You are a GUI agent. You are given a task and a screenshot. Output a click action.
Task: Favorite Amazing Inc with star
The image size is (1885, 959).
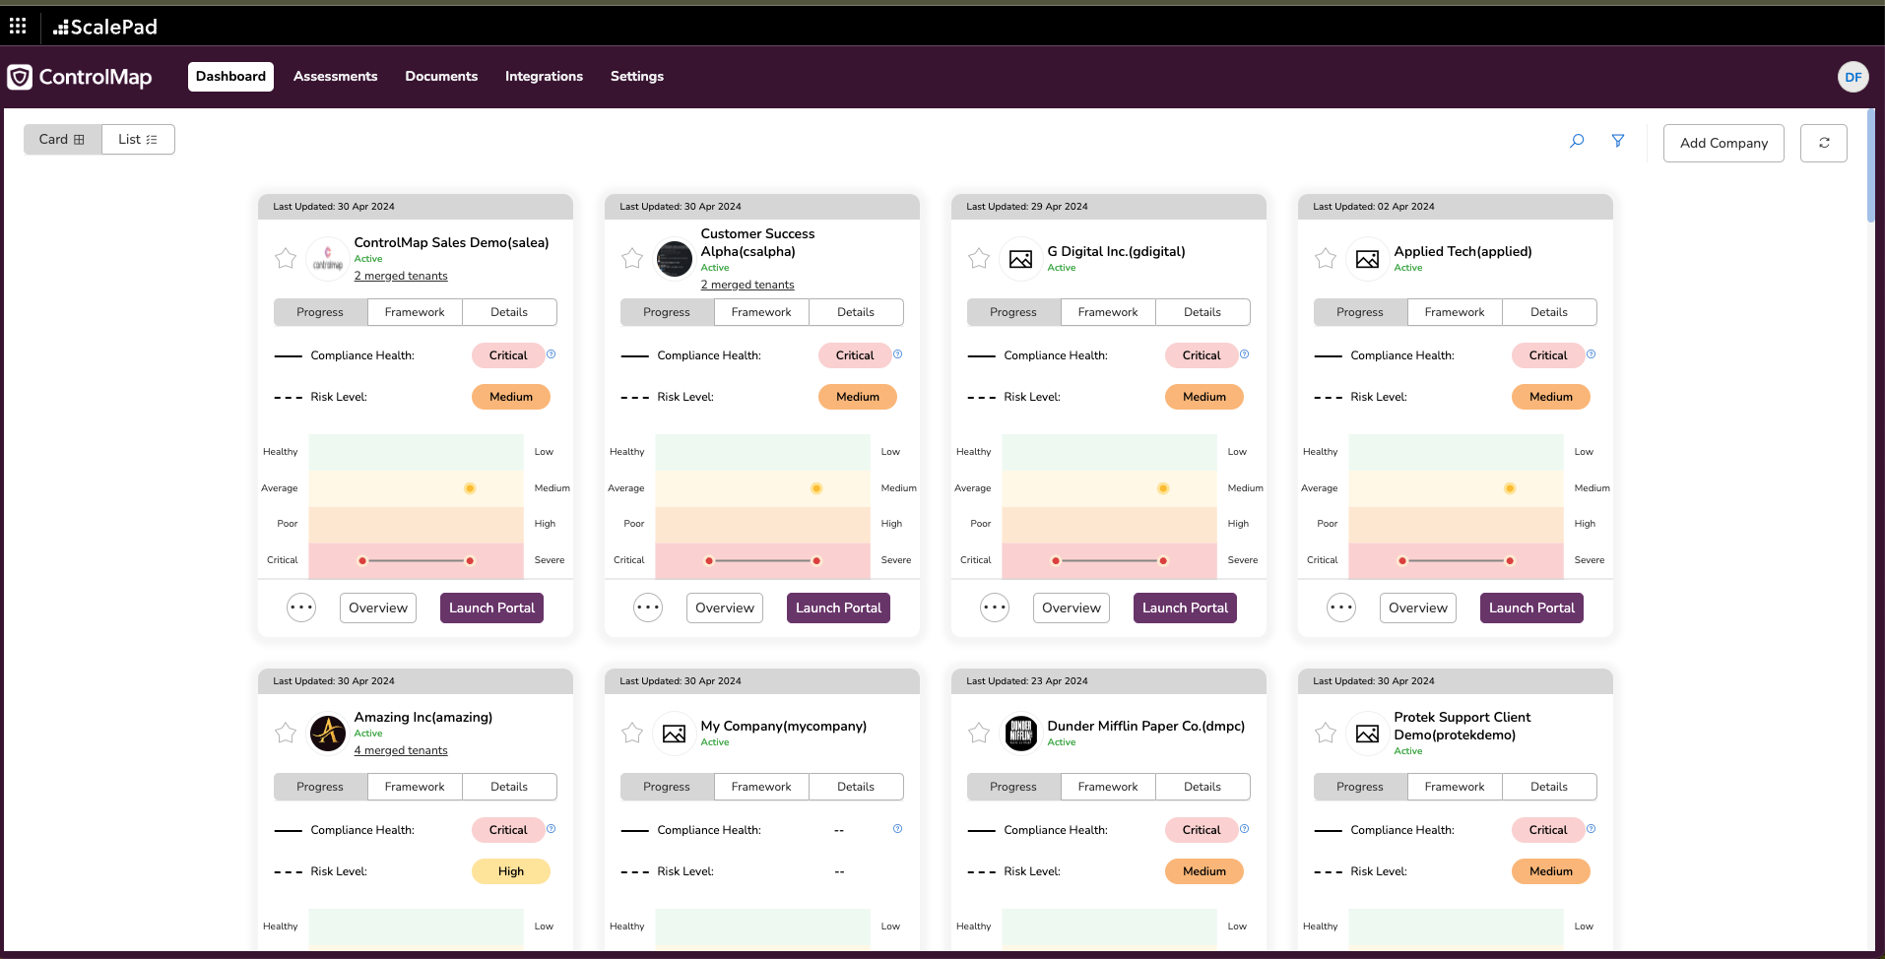[x=286, y=733]
